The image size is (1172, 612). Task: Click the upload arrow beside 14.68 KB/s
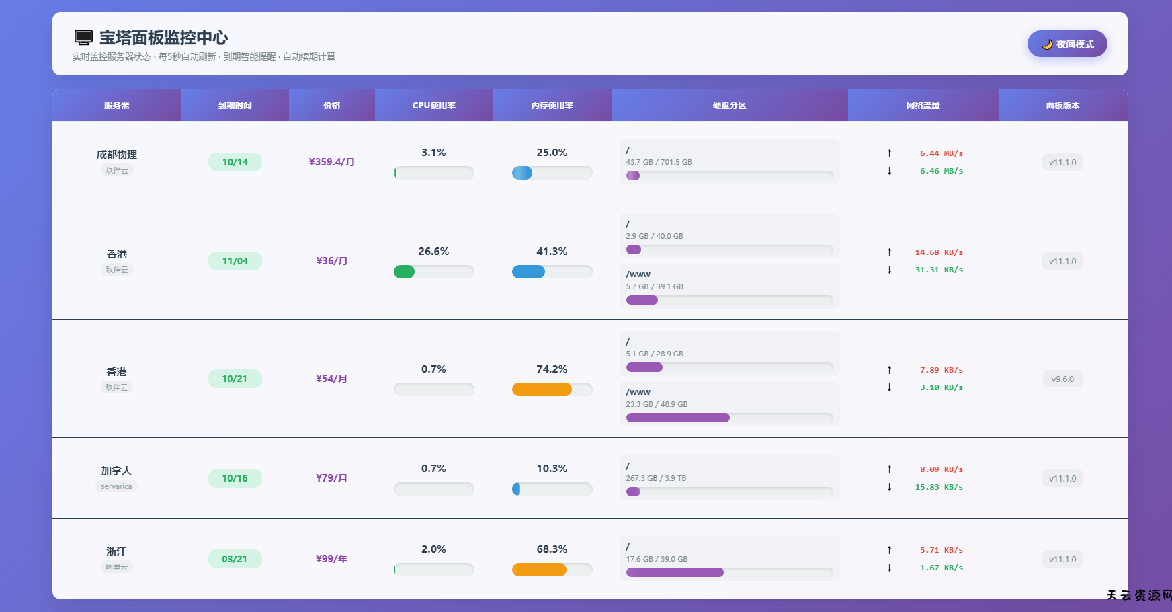[x=889, y=252]
